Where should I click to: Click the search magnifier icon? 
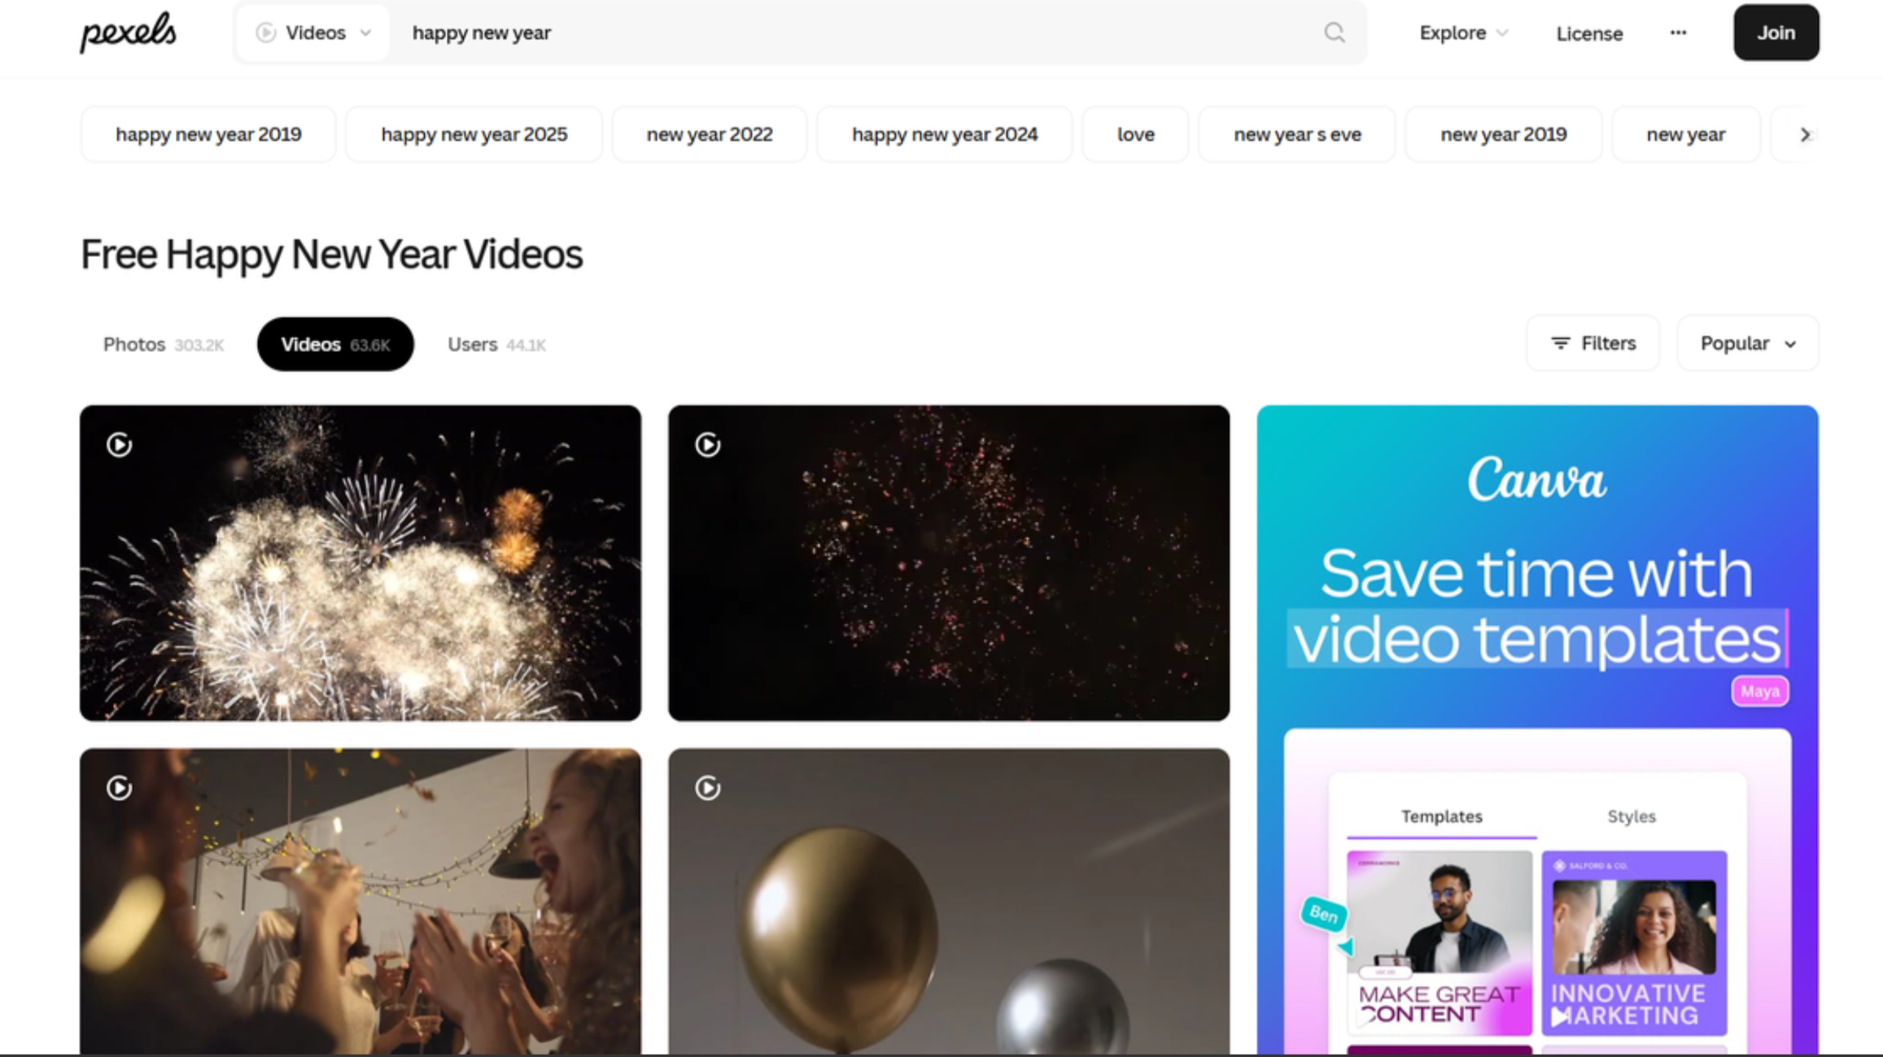click(1335, 33)
